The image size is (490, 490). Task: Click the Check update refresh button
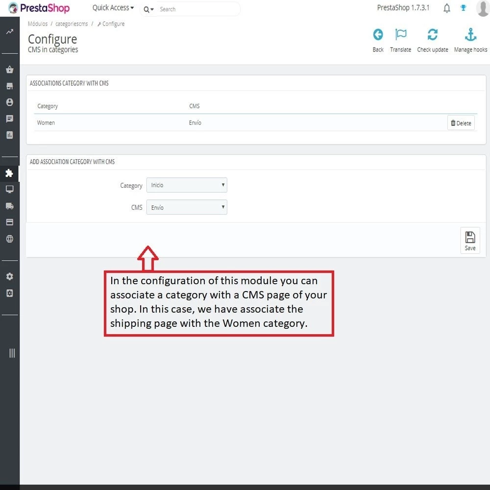(x=433, y=40)
